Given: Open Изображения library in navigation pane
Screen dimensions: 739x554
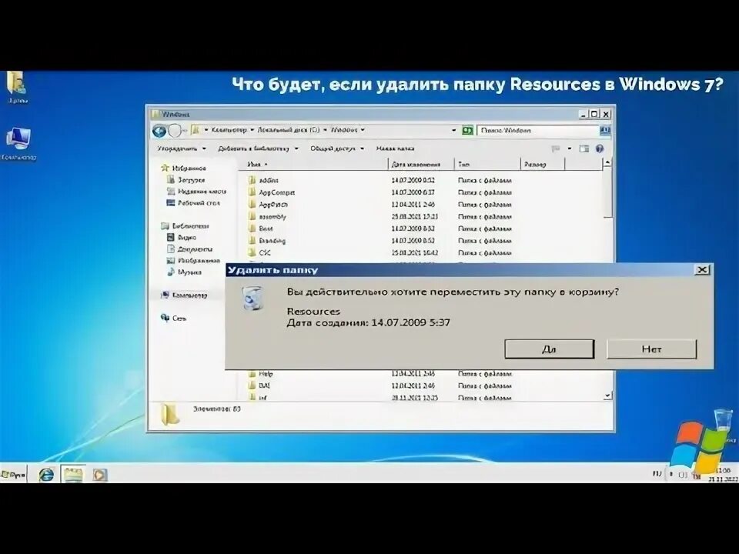Looking at the screenshot, I should pyautogui.click(x=199, y=261).
